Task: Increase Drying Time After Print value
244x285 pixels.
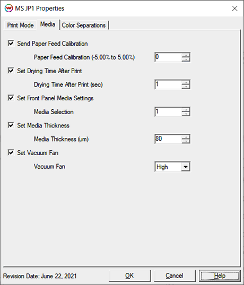Action: pyautogui.click(x=186, y=82)
